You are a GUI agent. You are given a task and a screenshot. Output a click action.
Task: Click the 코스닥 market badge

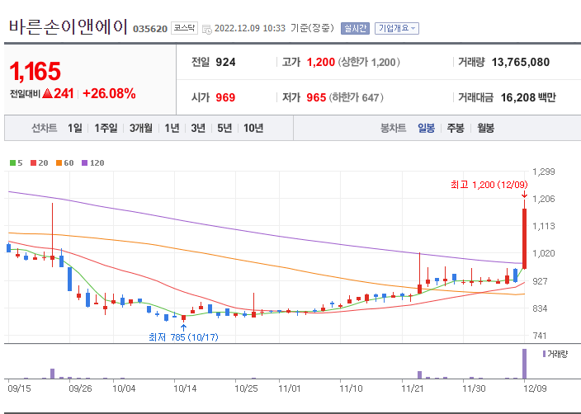(x=184, y=28)
